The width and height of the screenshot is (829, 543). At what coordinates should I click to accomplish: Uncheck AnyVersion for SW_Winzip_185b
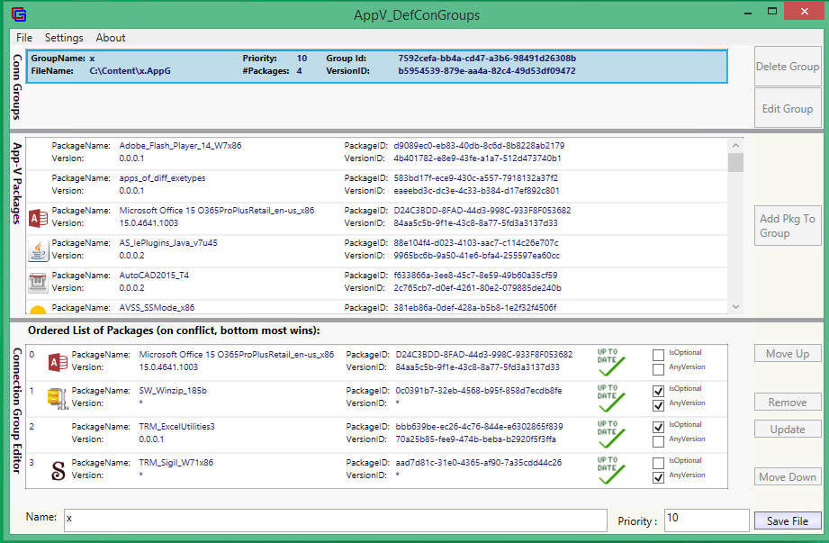pyautogui.click(x=658, y=405)
